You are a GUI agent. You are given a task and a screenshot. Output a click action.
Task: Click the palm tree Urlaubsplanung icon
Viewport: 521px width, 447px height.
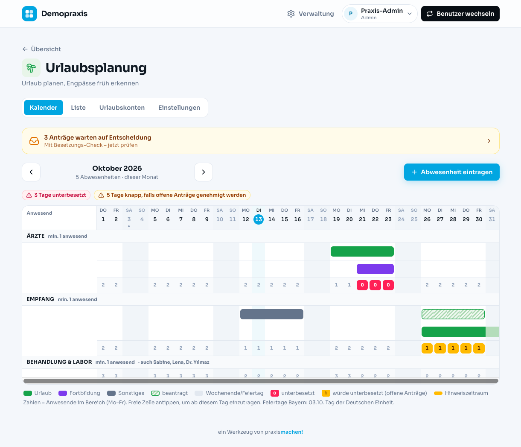tap(31, 68)
